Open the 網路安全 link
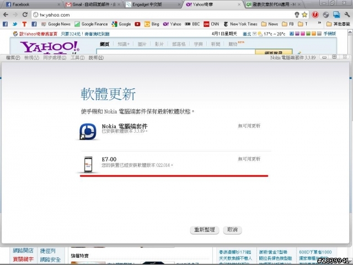The height and width of the screenshot is (265, 353). pyautogui.click(x=50, y=259)
